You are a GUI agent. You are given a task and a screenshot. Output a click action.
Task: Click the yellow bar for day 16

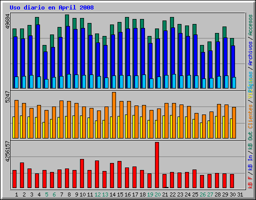pyautogui.click(x=126, y=126)
